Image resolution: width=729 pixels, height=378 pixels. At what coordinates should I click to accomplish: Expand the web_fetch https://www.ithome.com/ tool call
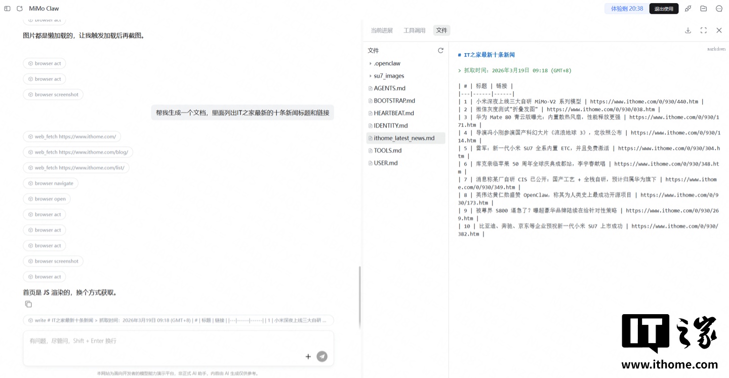(72, 137)
